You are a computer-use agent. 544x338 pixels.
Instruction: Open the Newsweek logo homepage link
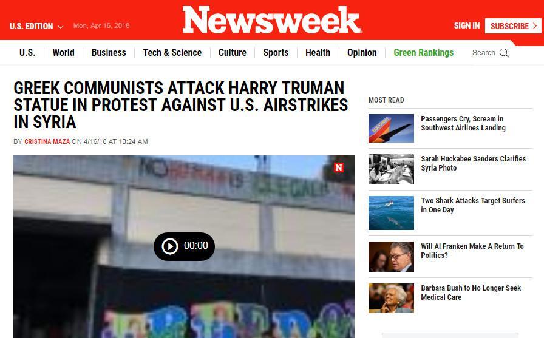pos(272,20)
